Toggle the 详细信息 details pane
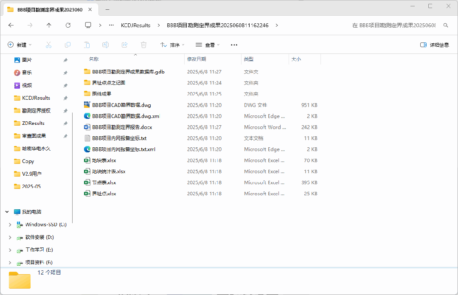The height and width of the screenshot is (295, 458). coord(434,45)
